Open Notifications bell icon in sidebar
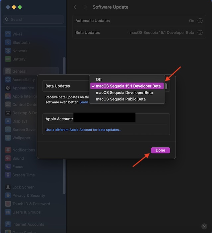Screen dimensions: 212x233 pos(8,150)
